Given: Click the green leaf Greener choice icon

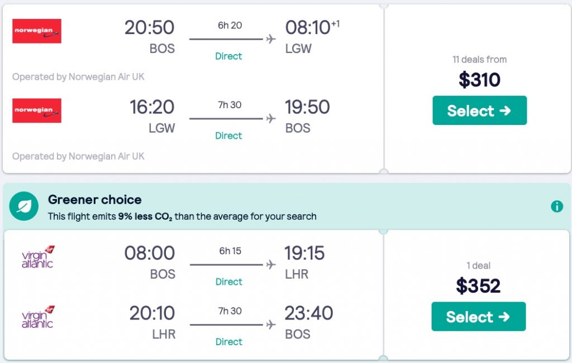Looking at the screenshot, I should pos(25,206).
